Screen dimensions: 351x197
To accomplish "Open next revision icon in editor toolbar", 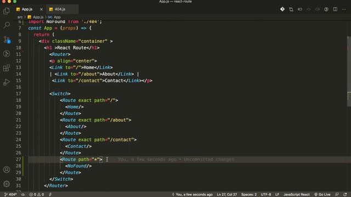I will click(318, 9).
